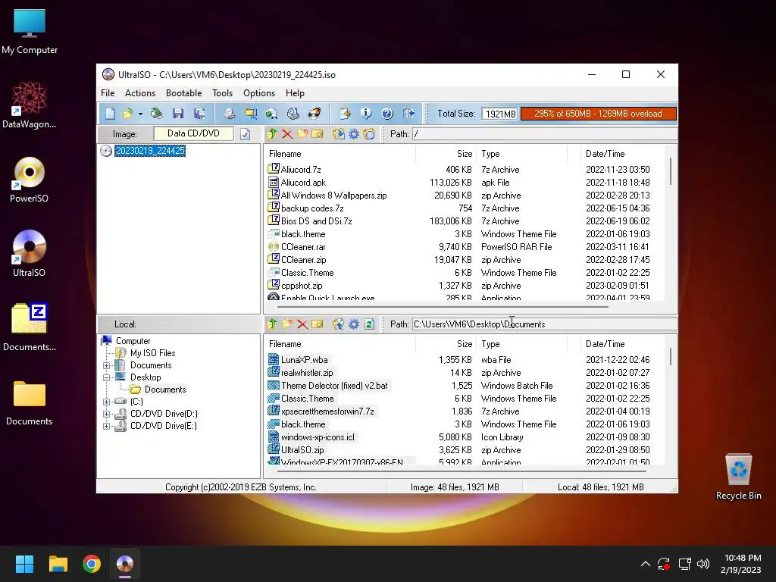Screen dimensions: 776x582
Task: Click horizontal scrollbar of image file list
Action: [442, 307]
